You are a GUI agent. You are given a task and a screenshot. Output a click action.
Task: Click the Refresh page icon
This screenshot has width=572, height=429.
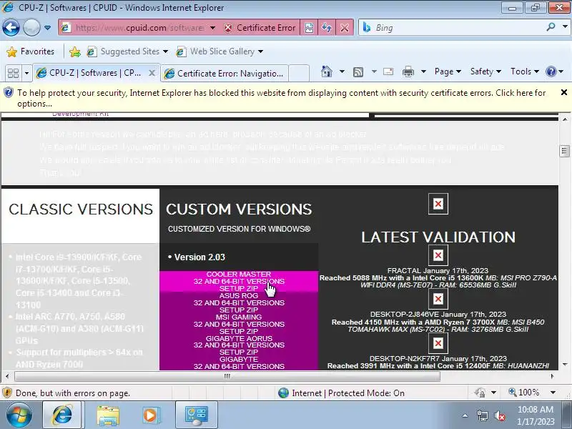327,28
